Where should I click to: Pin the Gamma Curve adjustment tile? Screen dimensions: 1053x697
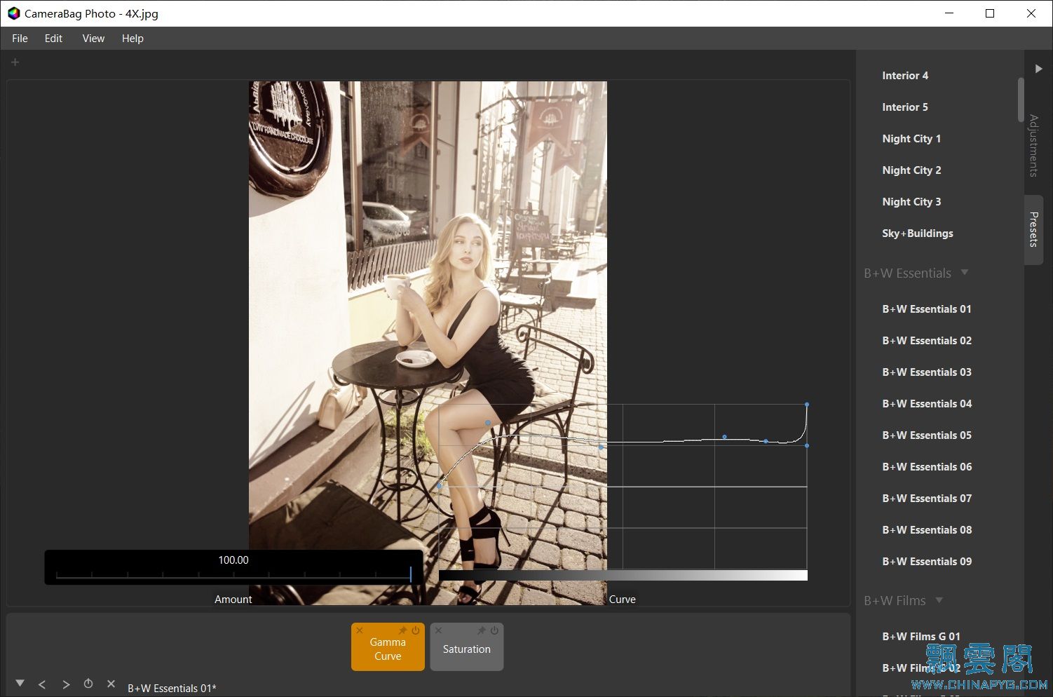coord(403,630)
